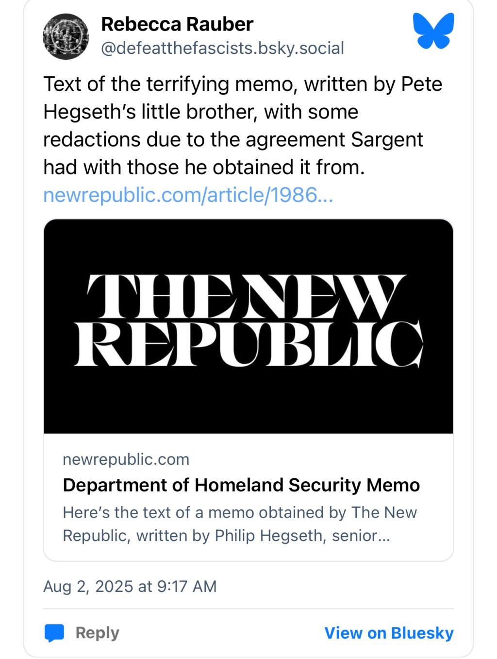Click the REPUBLIC wordmark in the preview
This screenshot has height=659, width=497.
248,343
